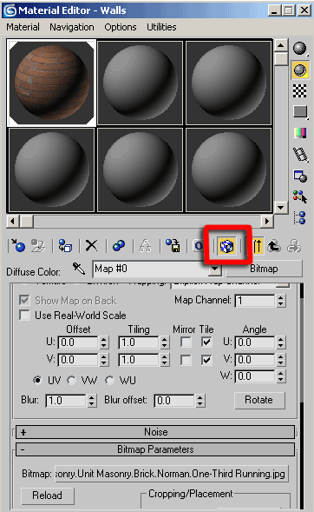Select the VW radio button
The height and width of the screenshot is (512, 314).
(71, 380)
